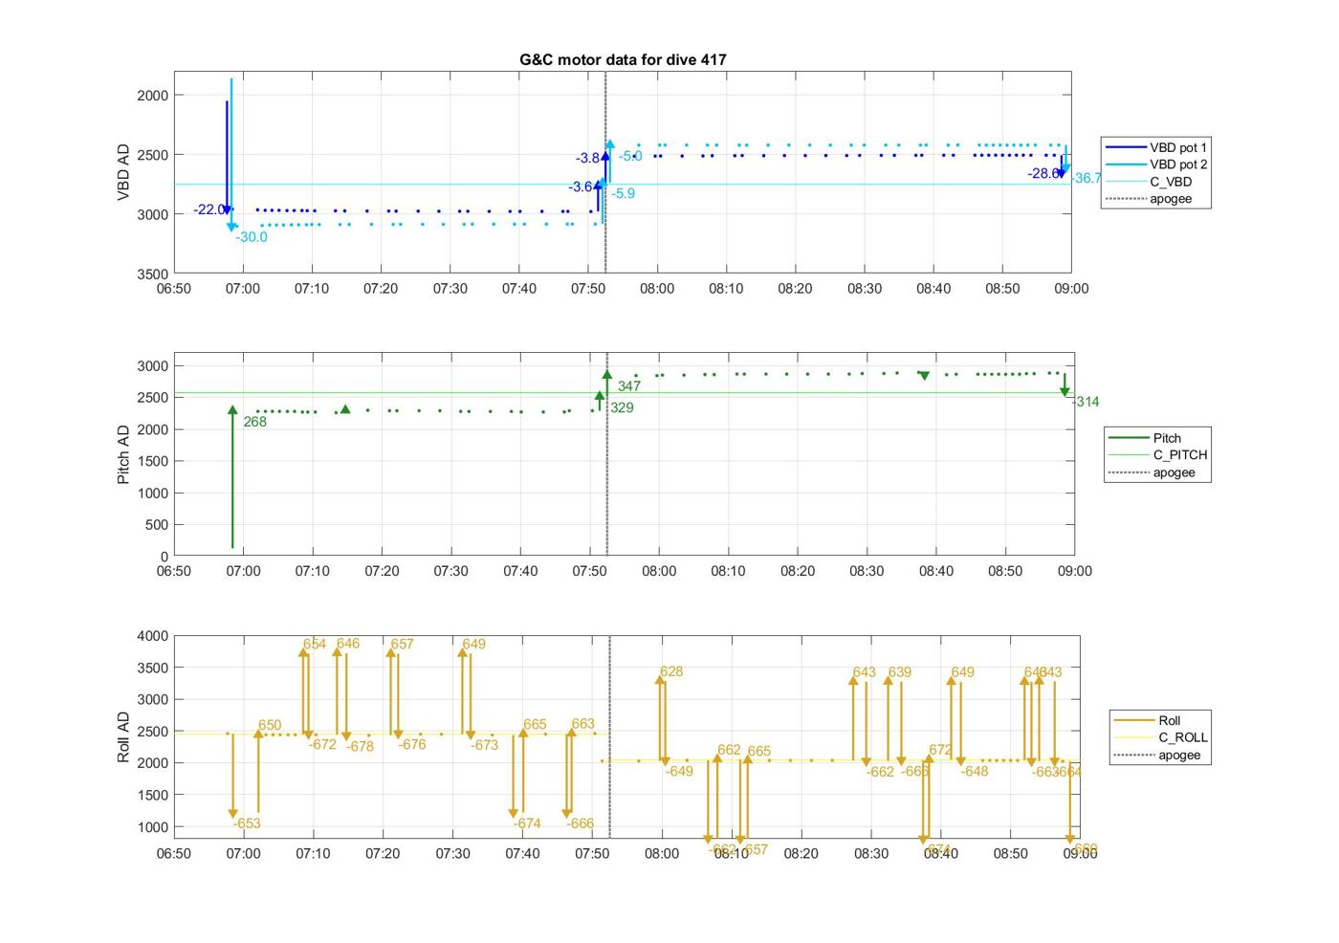Click the tall green pitch arrow labeled 268
This screenshot has width=1339, height=943.
click(x=232, y=478)
